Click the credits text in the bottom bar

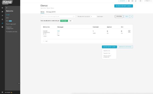click(8, 92)
